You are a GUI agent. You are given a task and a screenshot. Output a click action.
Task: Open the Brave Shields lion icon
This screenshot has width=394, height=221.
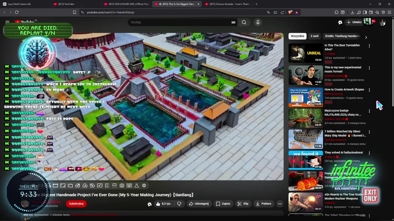[290, 12]
